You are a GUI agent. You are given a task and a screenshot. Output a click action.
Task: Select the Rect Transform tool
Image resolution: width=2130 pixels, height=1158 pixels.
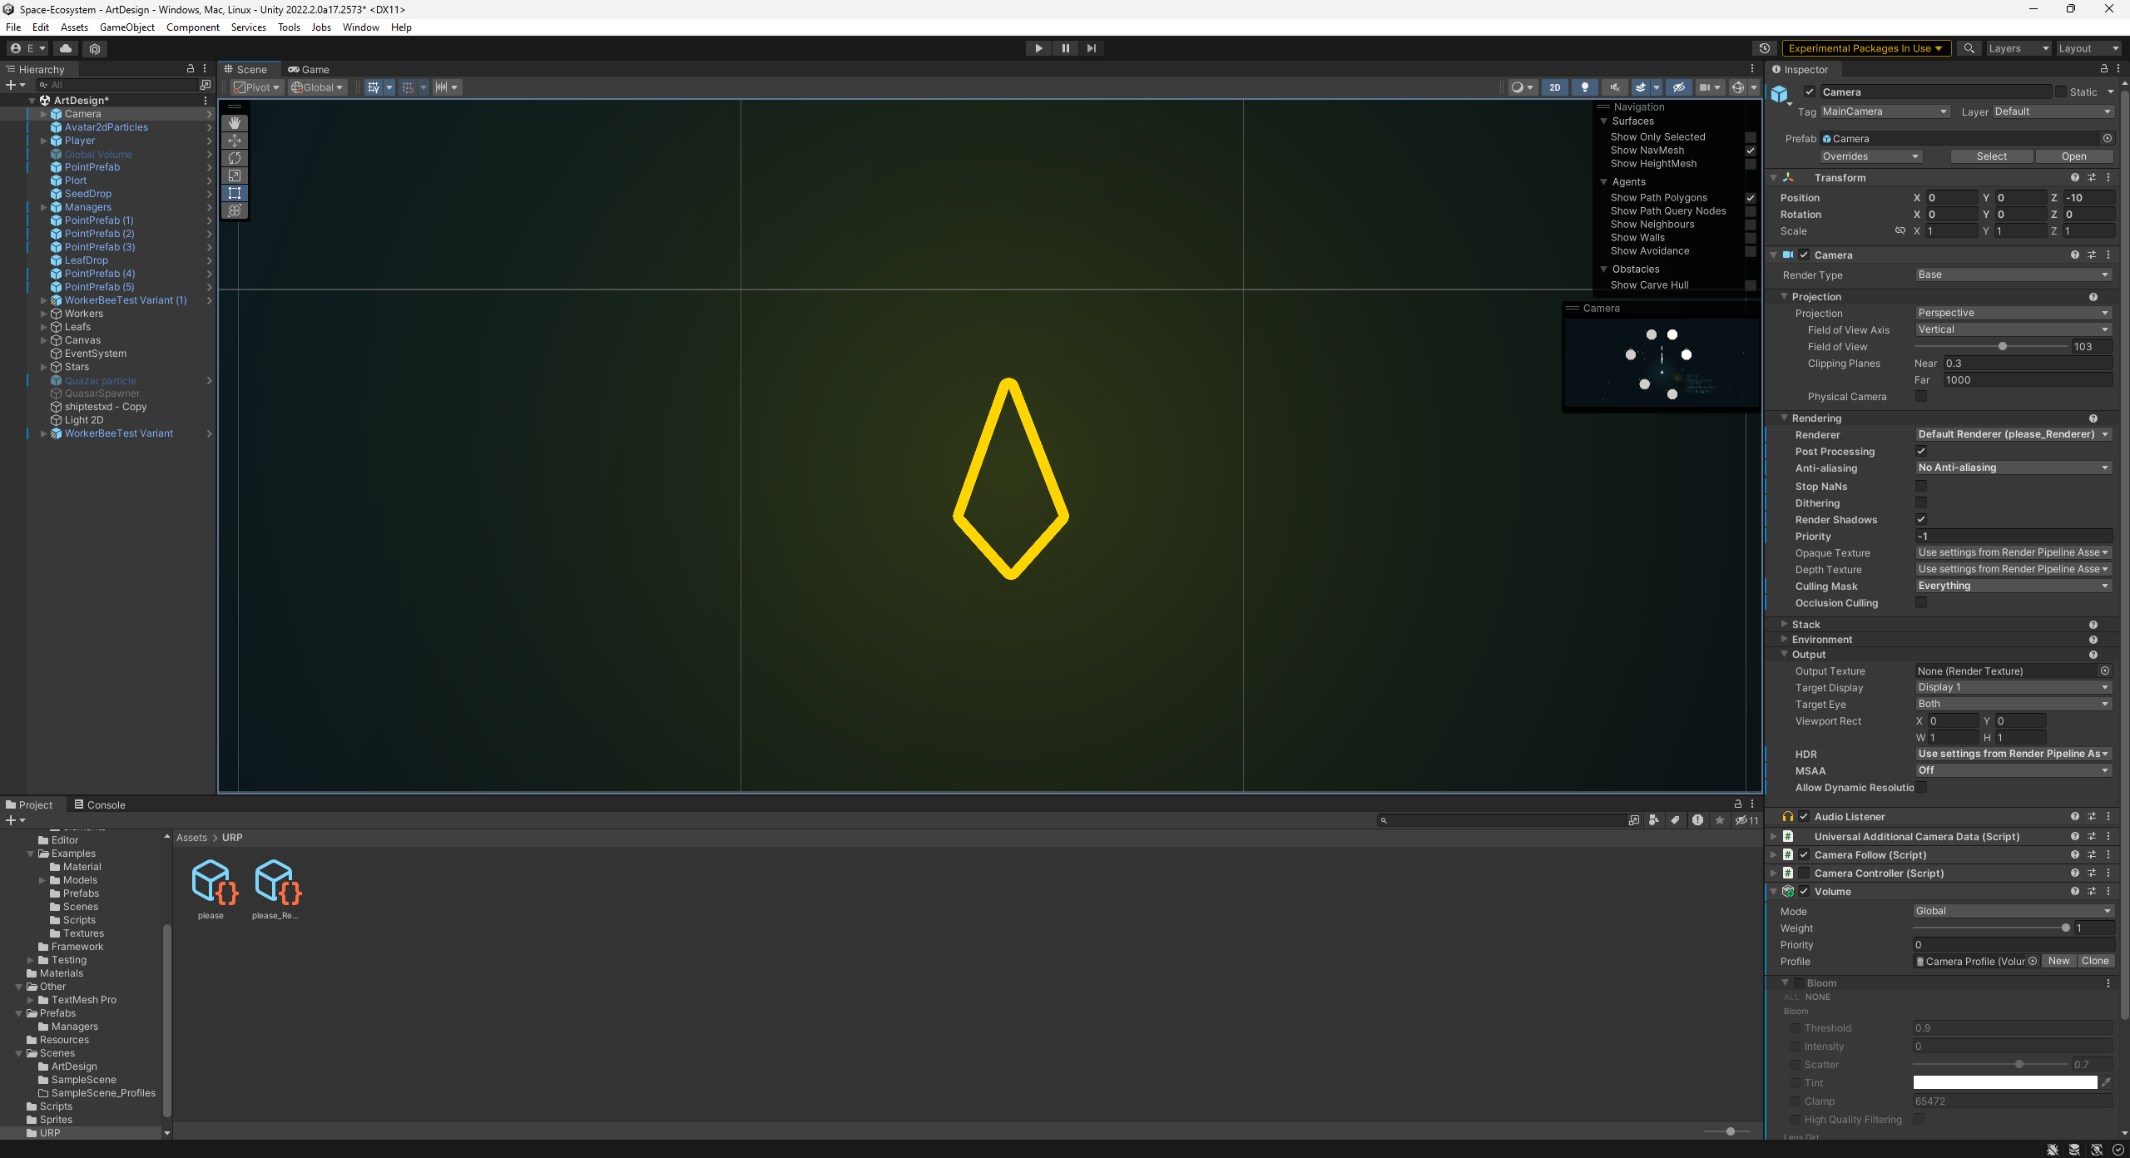[235, 192]
